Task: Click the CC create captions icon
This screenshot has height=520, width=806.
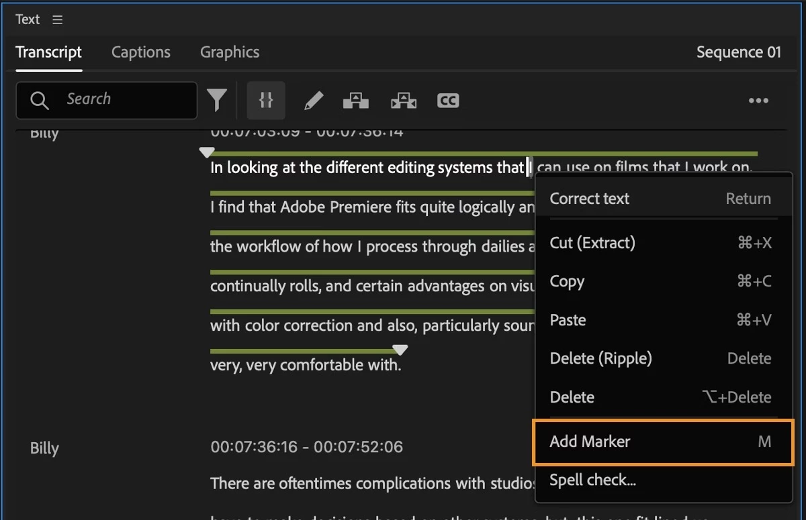Action: point(448,101)
